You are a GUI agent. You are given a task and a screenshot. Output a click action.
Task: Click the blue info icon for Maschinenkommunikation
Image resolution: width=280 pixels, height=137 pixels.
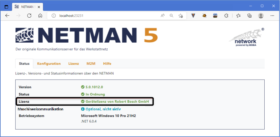point(83,109)
